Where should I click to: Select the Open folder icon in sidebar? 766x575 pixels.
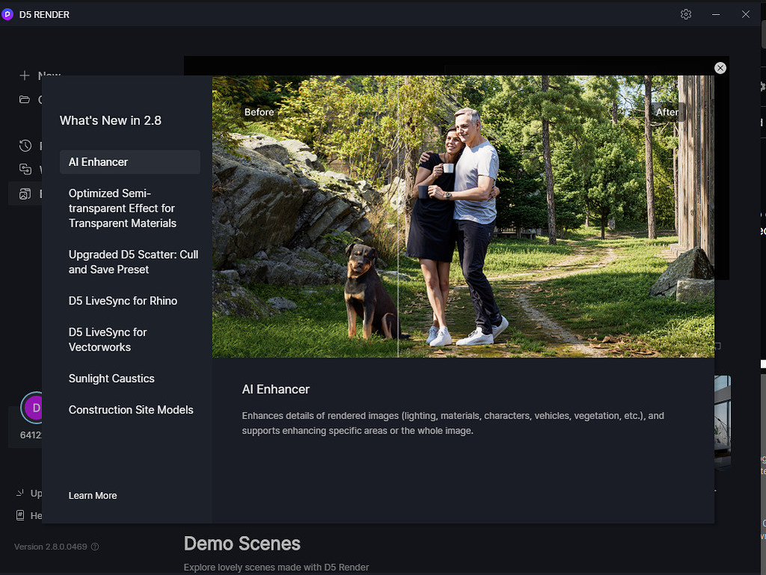tap(25, 99)
